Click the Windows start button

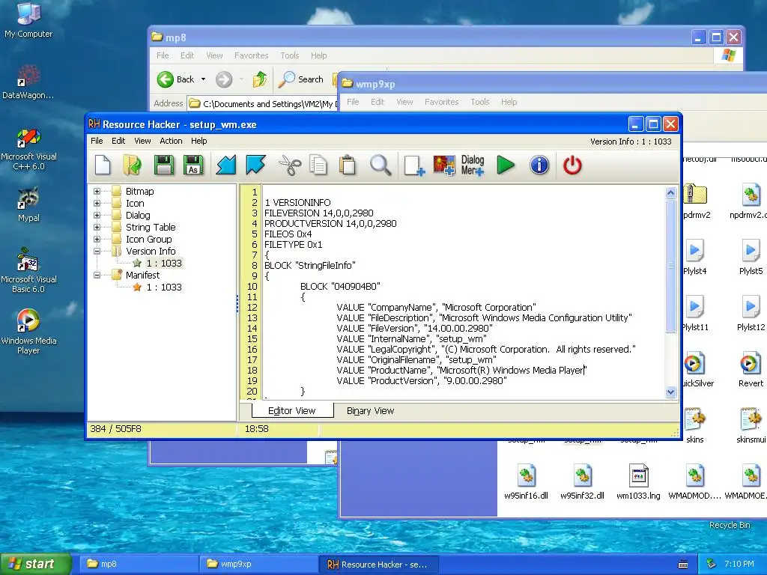coord(35,564)
